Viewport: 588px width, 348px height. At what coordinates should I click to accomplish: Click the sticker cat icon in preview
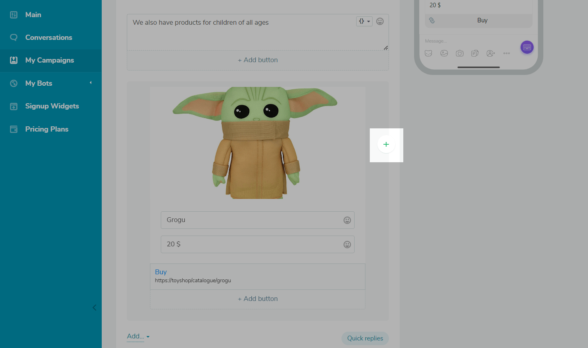tap(428, 53)
